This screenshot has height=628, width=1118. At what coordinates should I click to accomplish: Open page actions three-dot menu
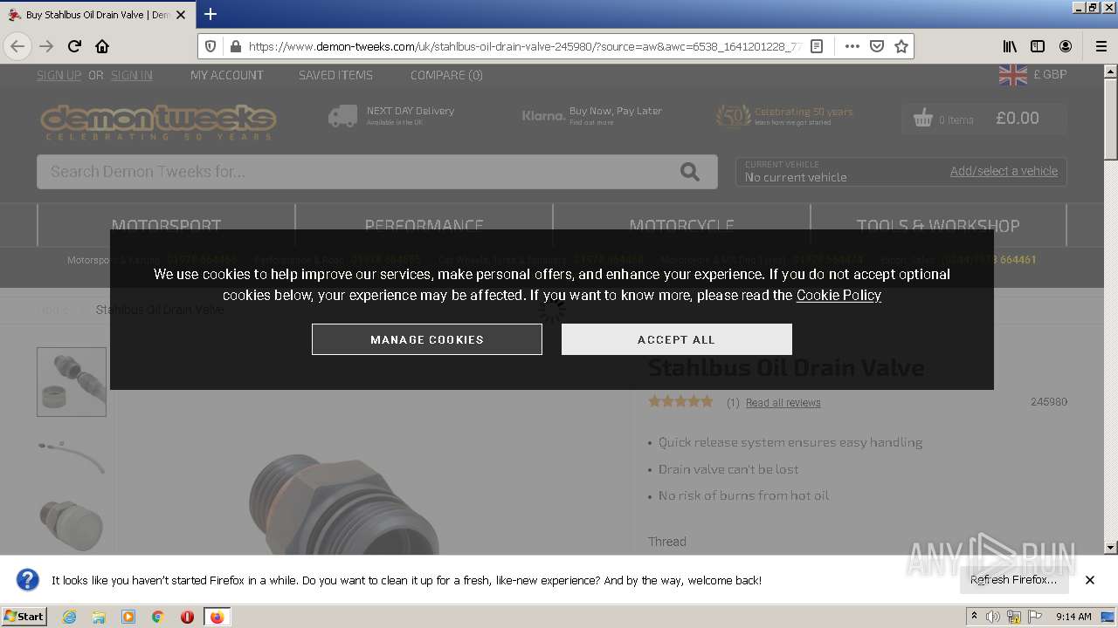pyautogui.click(x=852, y=46)
